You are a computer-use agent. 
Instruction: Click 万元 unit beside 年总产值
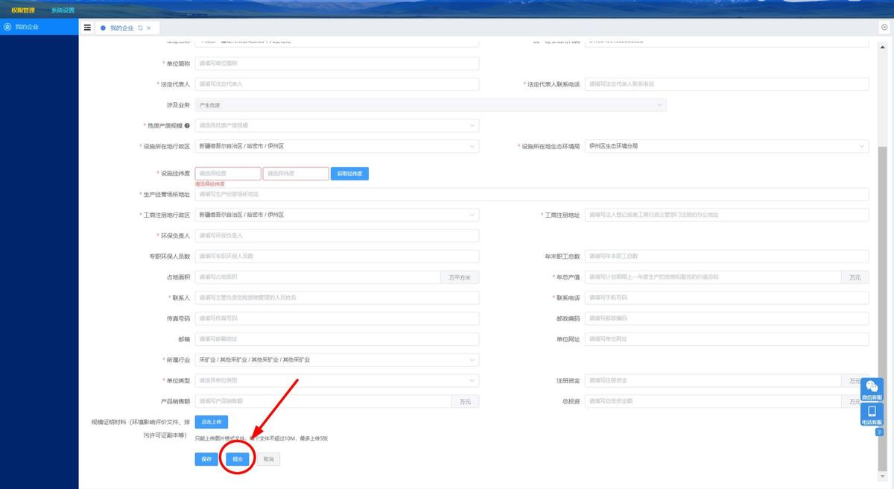(855, 277)
